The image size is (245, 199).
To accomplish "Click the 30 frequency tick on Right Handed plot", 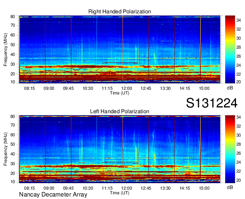I will click(x=13, y=64).
